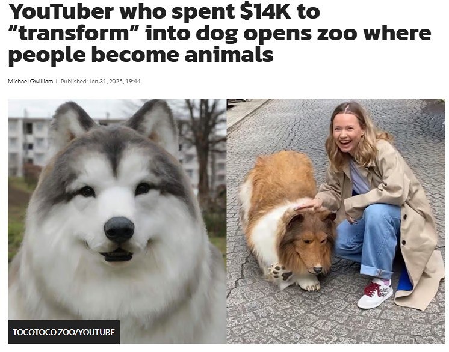Image resolution: width=449 pixels, height=352 pixels.
Task: Open the husky costume close-up photo
Action: point(117,221)
